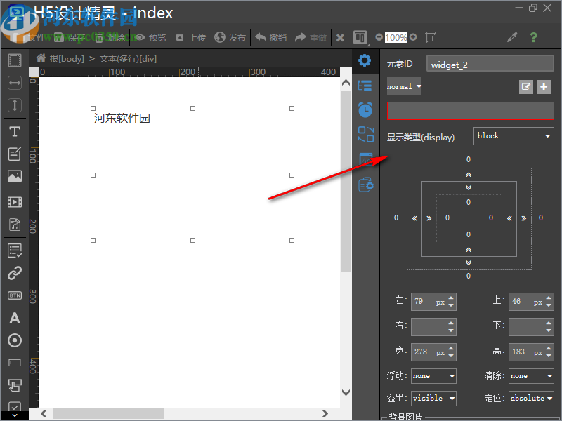562x421 pixels.
Task: Click the Undo (撤销) button
Action: 271,37
